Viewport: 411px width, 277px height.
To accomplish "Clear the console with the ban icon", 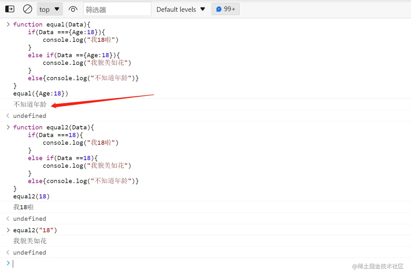I will [27, 9].
